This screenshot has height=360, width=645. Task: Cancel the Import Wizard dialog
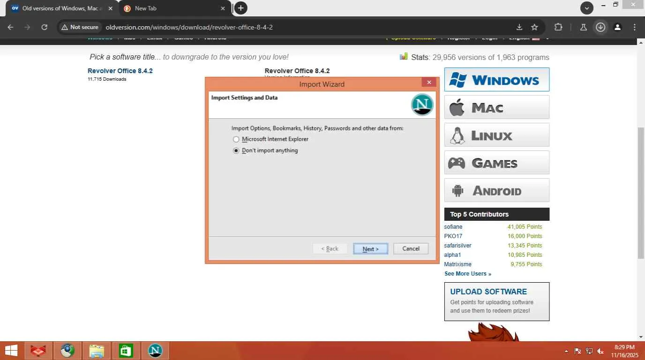click(x=411, y=249)
